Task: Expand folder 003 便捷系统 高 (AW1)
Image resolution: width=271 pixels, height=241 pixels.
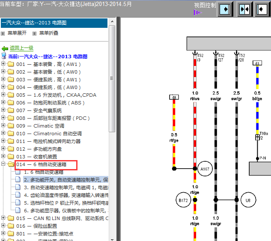Action: [3, 79]
